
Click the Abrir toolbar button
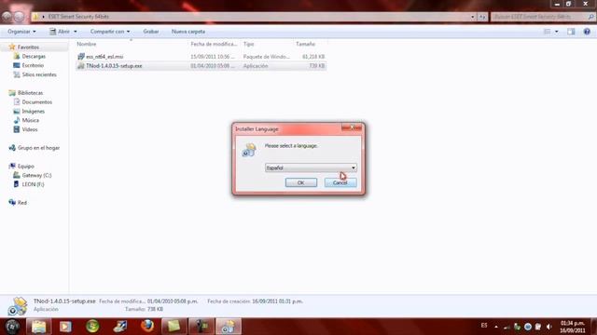click(60, 32)
